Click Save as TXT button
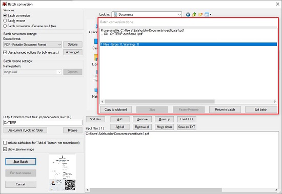Viewport: 282px width, 194px height. [x=187, y=127]
